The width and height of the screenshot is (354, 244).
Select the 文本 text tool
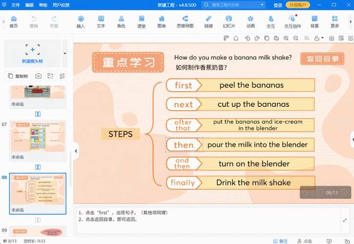(x=101, y=21)
